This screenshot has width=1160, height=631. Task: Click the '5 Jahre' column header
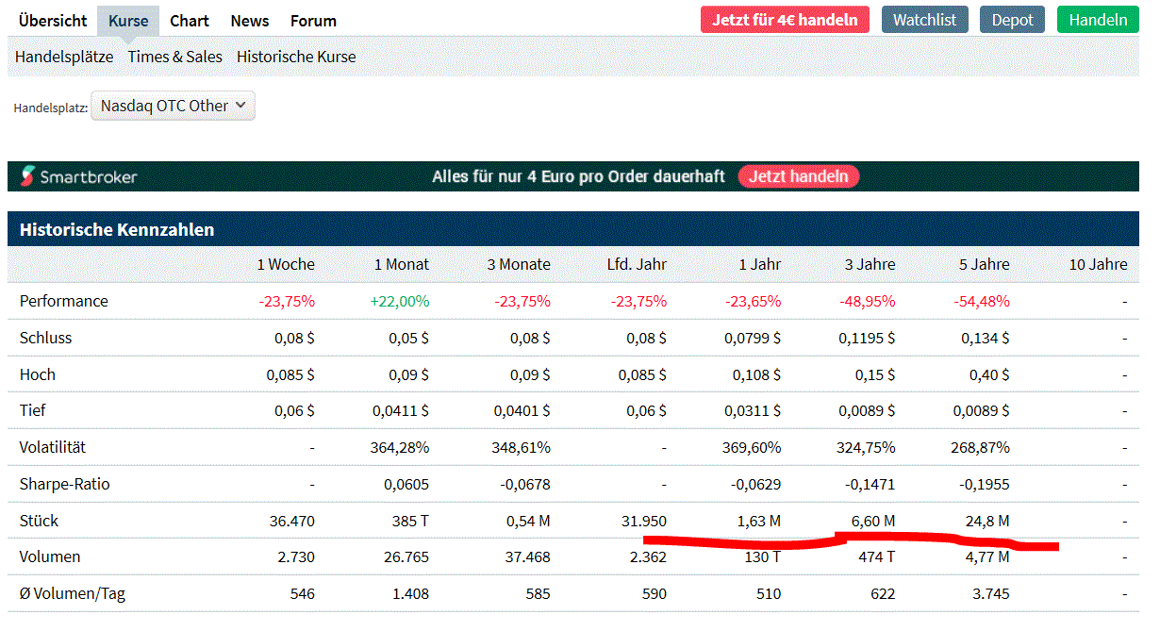tap(984, 264)
